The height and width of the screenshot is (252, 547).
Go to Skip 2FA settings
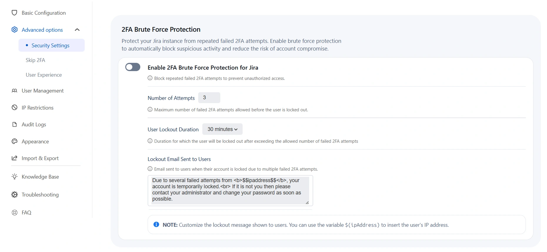tap(35, 60)
